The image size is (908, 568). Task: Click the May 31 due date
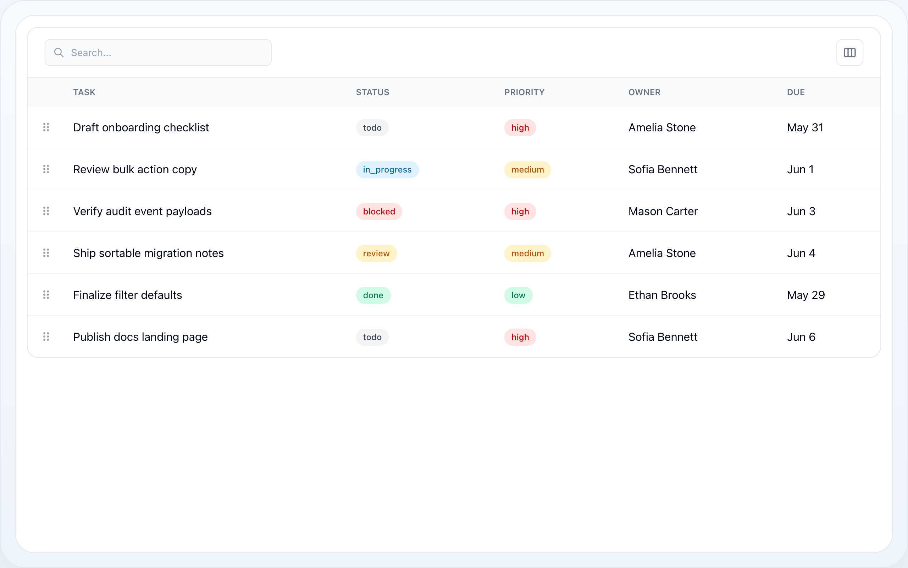pos(805,127)
